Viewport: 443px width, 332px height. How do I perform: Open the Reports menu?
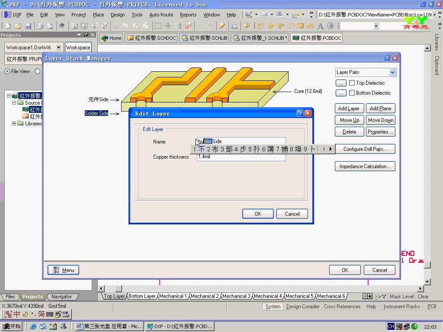pos(188,15)
